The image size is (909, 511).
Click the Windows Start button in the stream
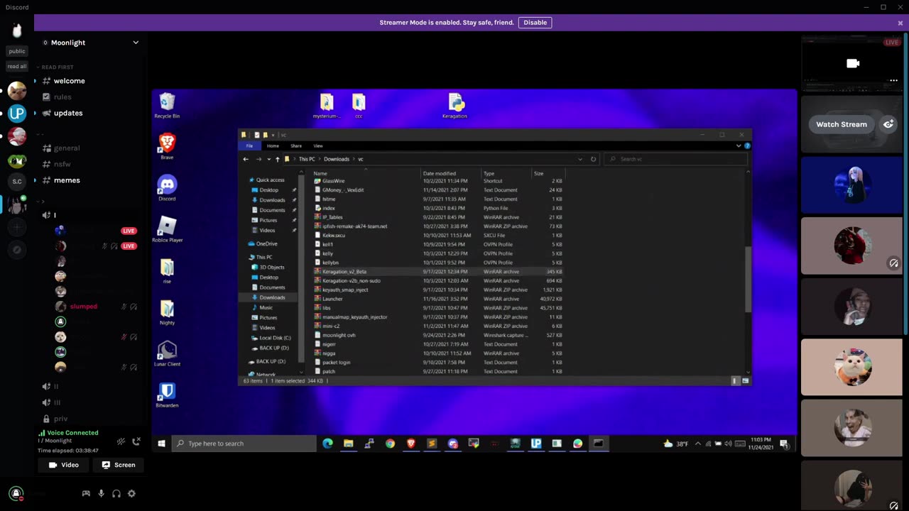click(x=161, y=444)
